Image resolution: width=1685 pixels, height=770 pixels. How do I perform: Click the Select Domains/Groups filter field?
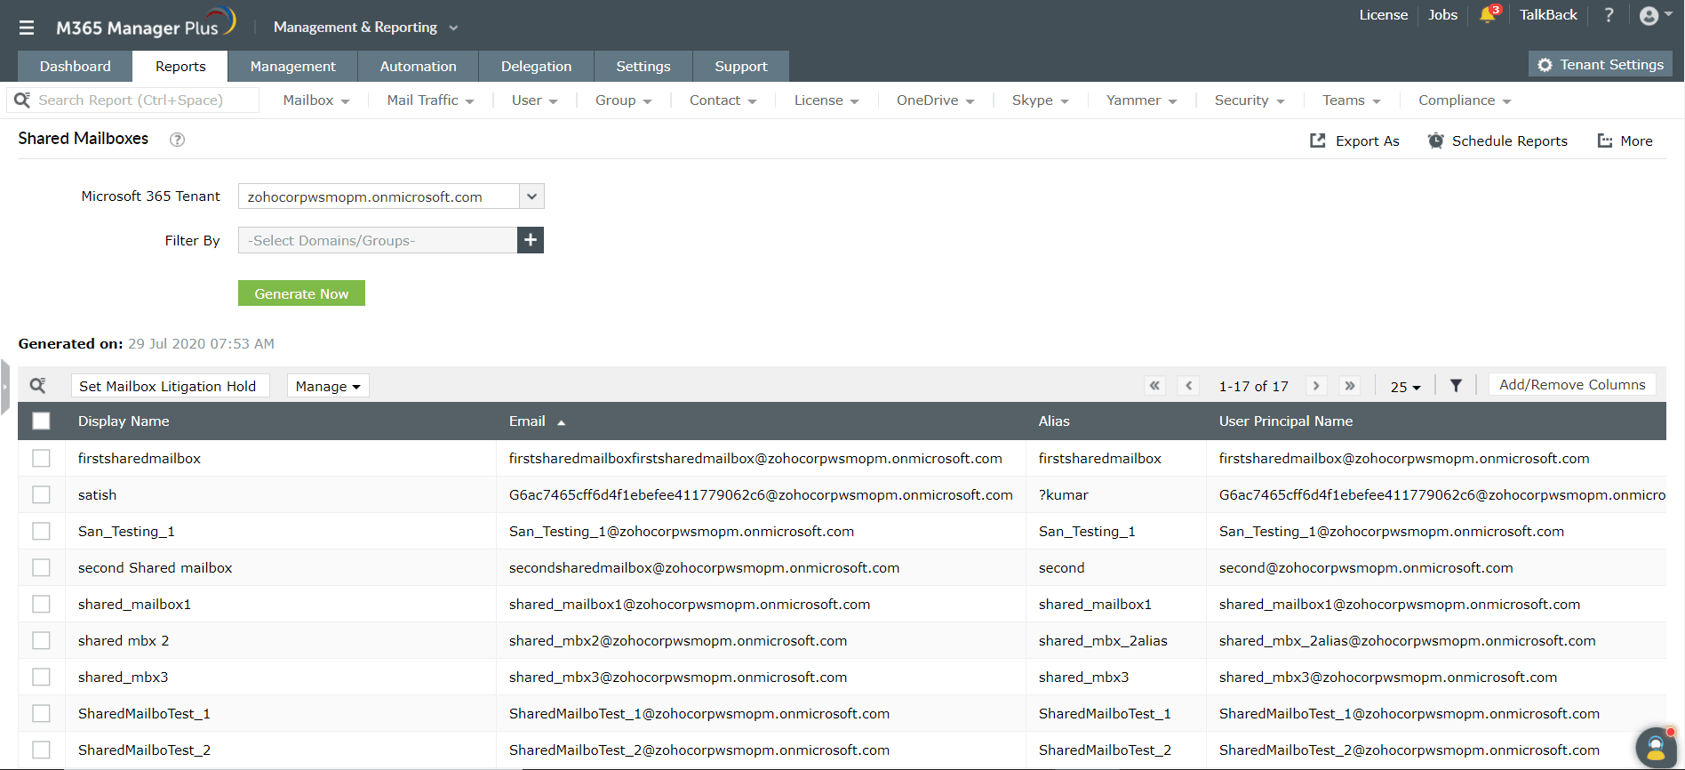click(x=378, y=240)
